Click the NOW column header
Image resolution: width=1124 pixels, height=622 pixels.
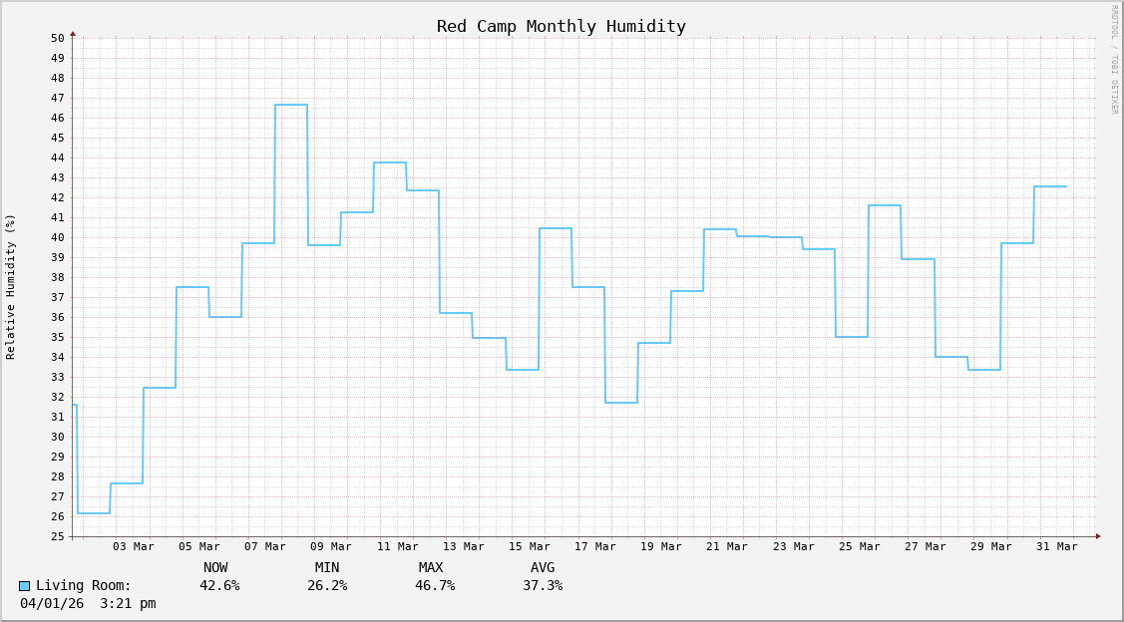[215, 568]
